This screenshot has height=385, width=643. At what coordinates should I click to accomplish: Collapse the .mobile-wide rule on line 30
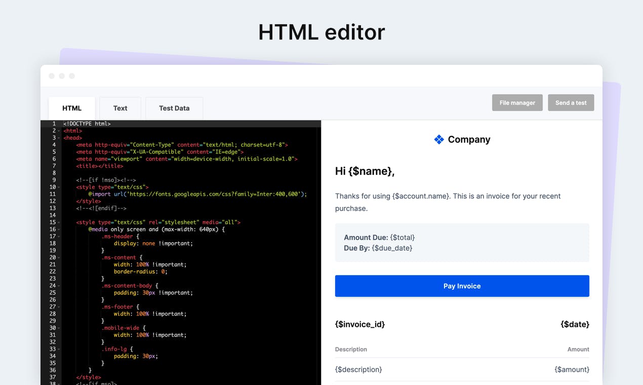point(59,328)
